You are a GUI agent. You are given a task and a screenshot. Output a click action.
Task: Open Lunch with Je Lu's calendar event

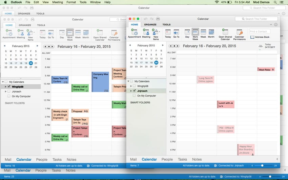pos(226,104)
